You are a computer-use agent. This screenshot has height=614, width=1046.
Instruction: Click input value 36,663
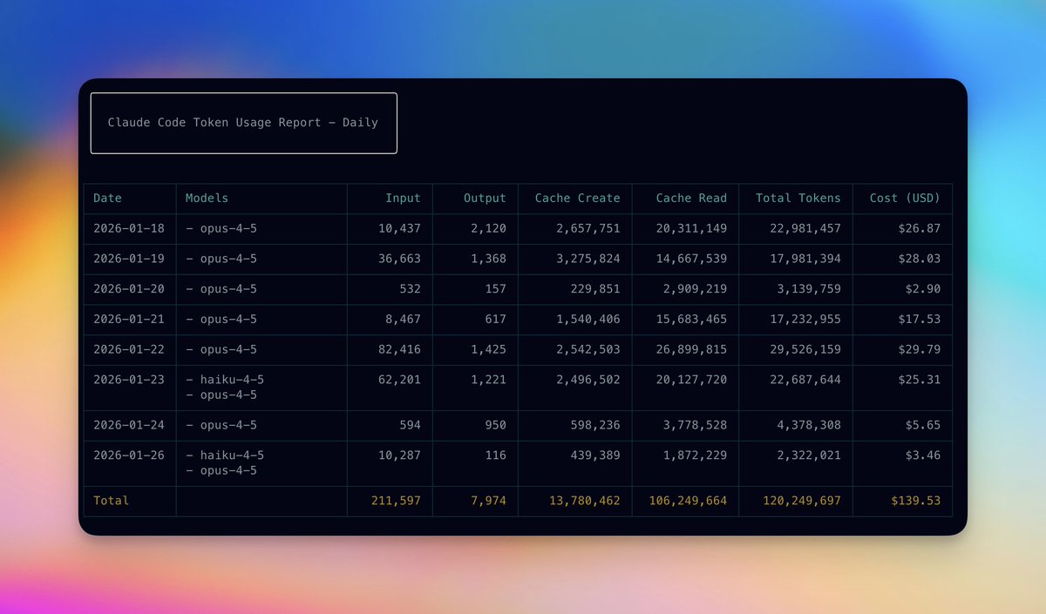pyautogui.click(x=399, y=259)
